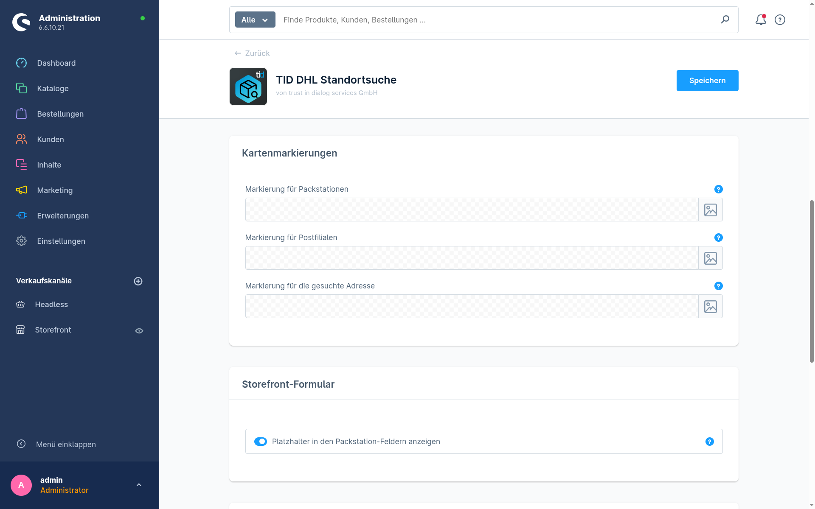Show help for Markierung für Postfilialen
The height and width of the screenshot is (509, 815).
click(x=718, y=238)
